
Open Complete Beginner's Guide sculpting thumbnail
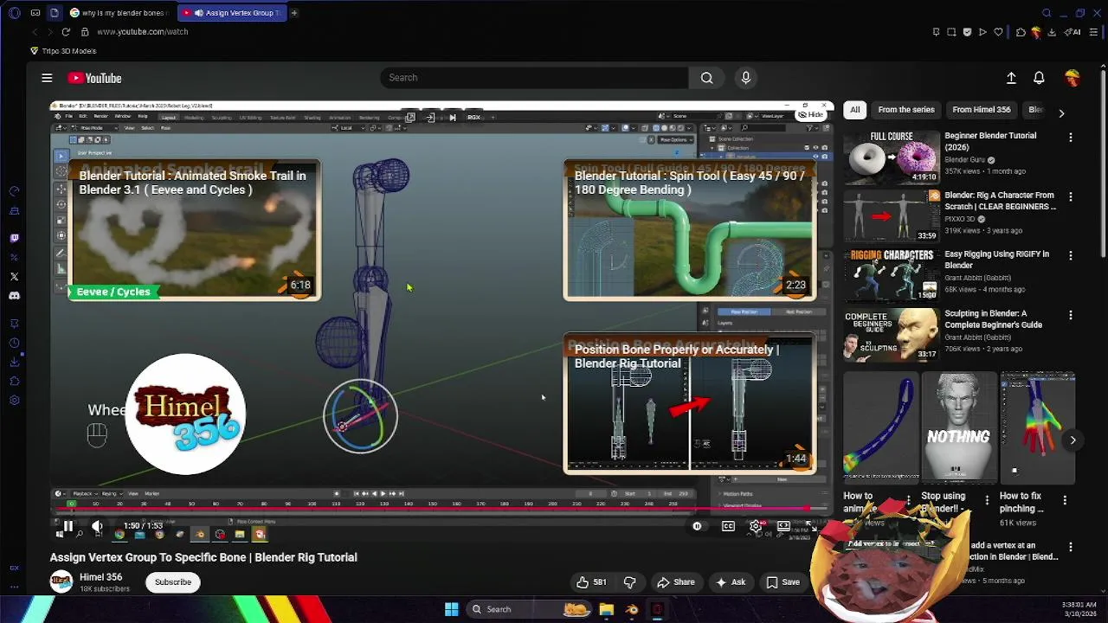click(892, 335)
